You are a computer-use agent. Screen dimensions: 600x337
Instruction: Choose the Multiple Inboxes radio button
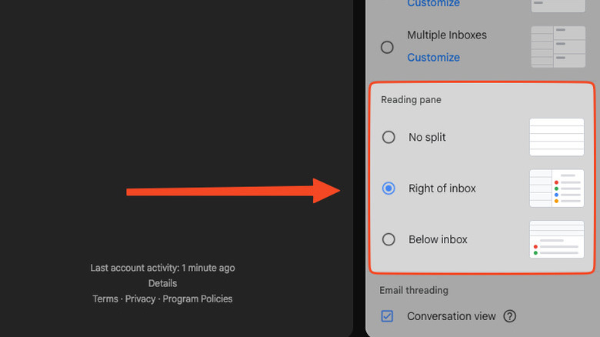[x=388, y=47]
